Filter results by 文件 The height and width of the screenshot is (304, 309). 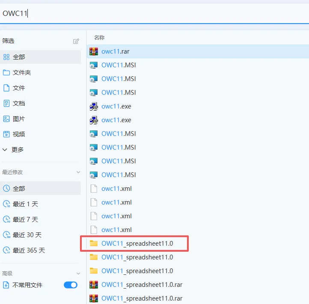pos(40,88)
